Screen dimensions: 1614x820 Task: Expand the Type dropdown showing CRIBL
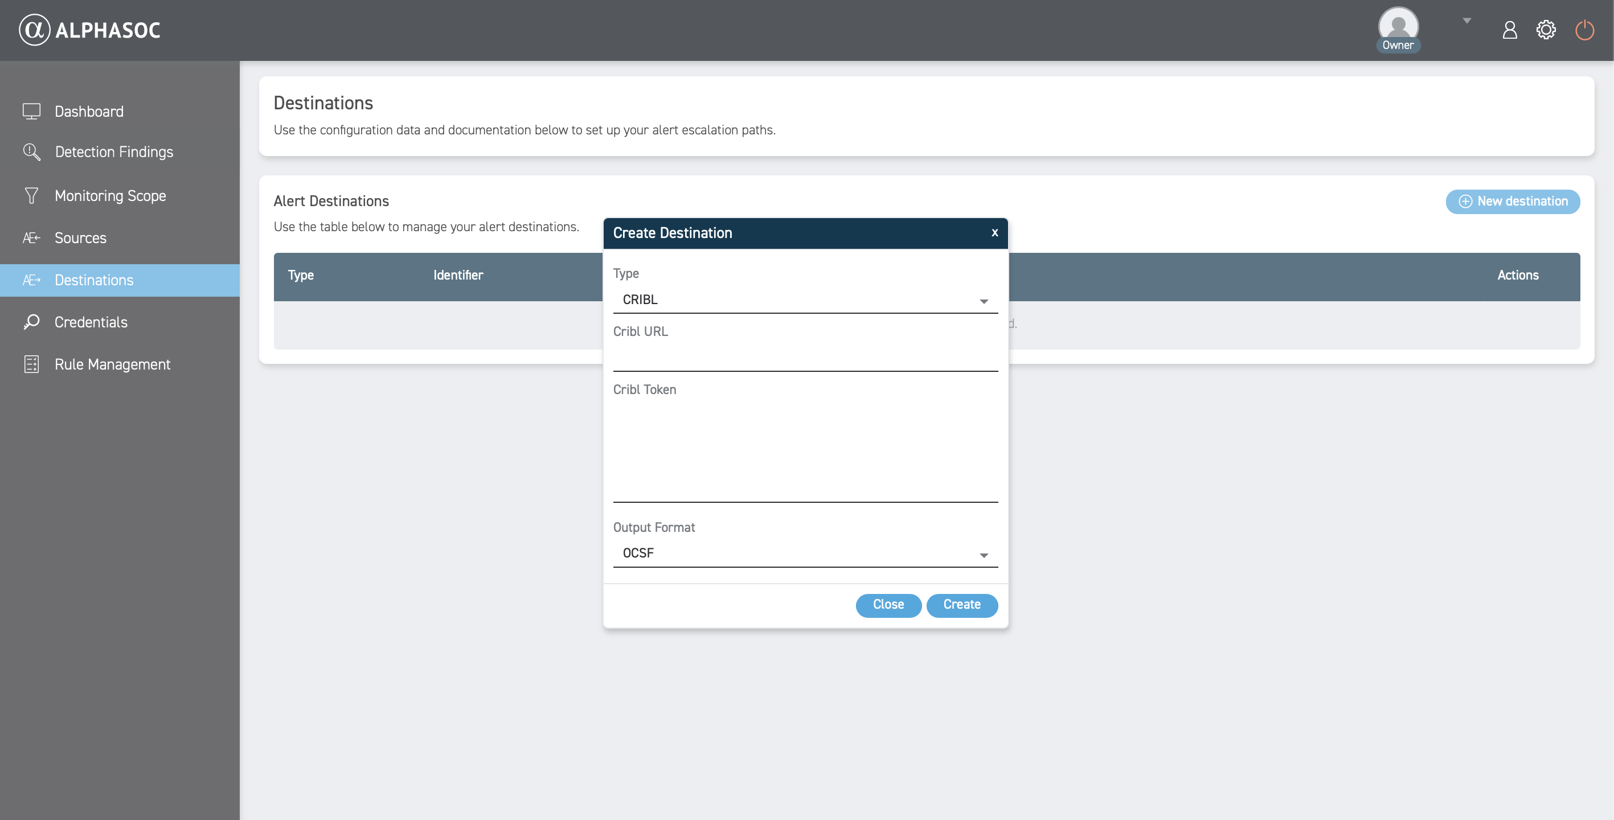coord(805,300)
